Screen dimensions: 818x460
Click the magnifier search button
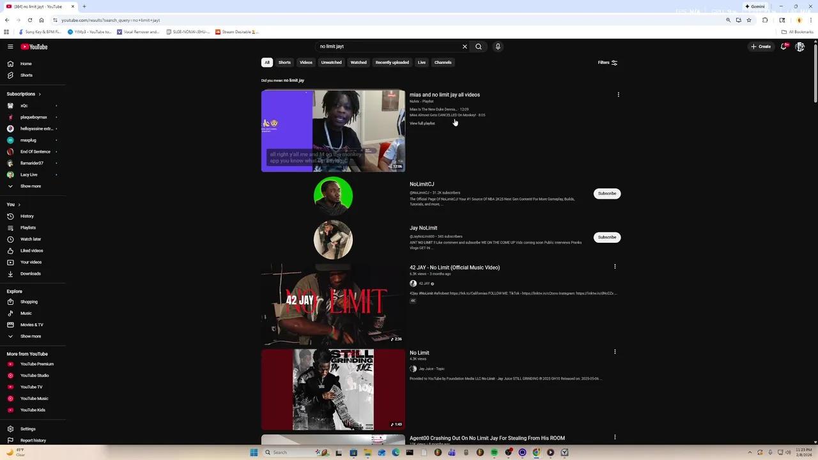tap(478, 47)
